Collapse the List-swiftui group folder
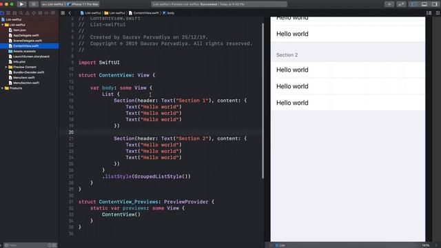Screen dimensions: 441x248 coord(3,25)
